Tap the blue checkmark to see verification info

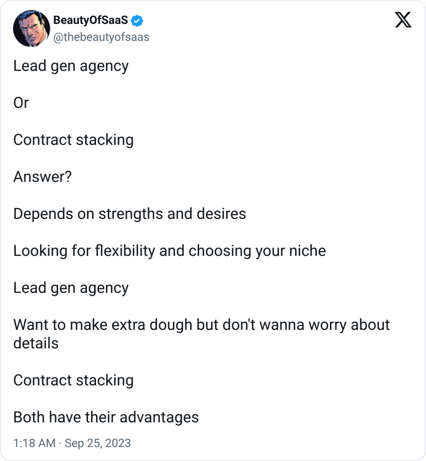[x=137, y=21]
